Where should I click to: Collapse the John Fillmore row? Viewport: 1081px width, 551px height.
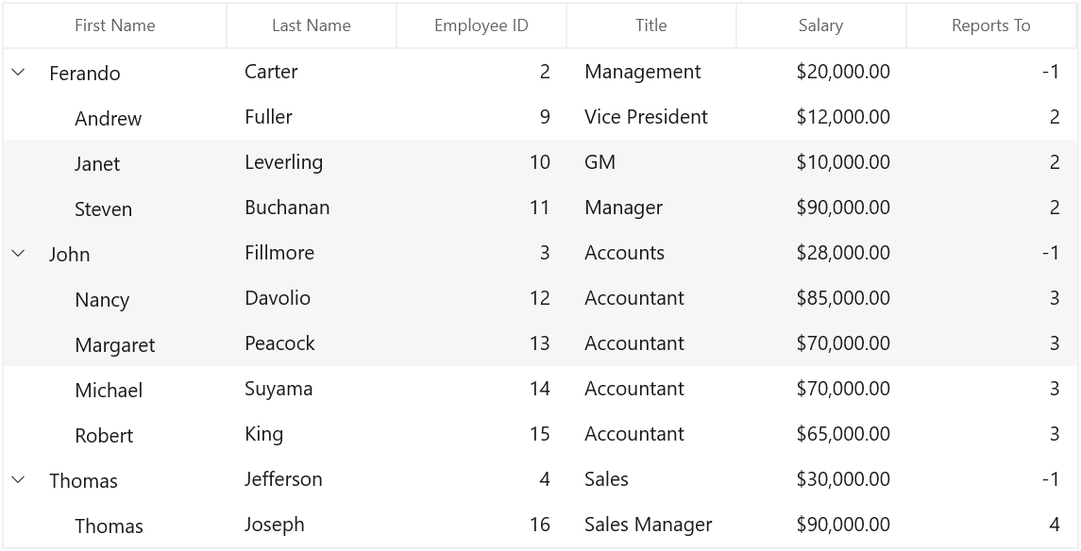point(19,253)
